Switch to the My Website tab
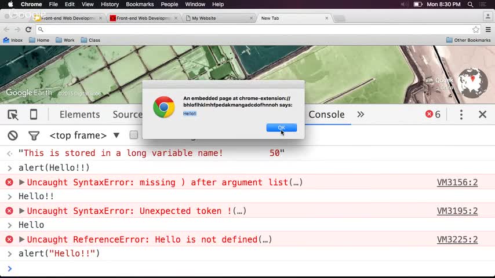 click(220, 19)
